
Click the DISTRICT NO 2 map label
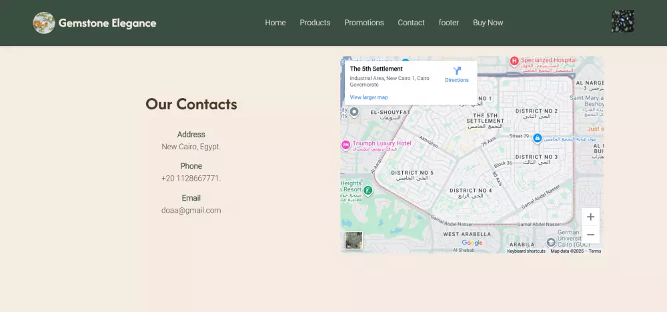pyautogui.click(x=536, y=111)
